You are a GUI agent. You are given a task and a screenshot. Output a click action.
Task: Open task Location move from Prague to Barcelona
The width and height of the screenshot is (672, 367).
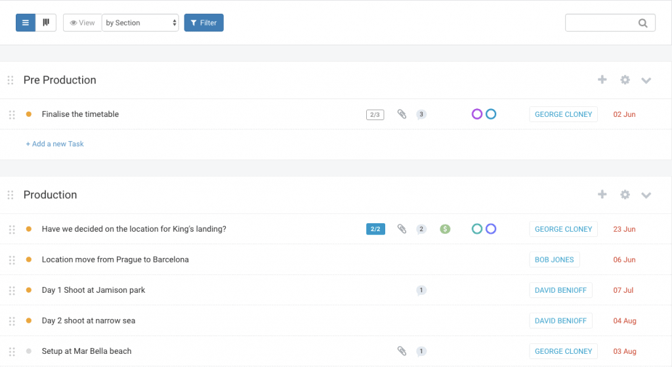coord(115,259)
